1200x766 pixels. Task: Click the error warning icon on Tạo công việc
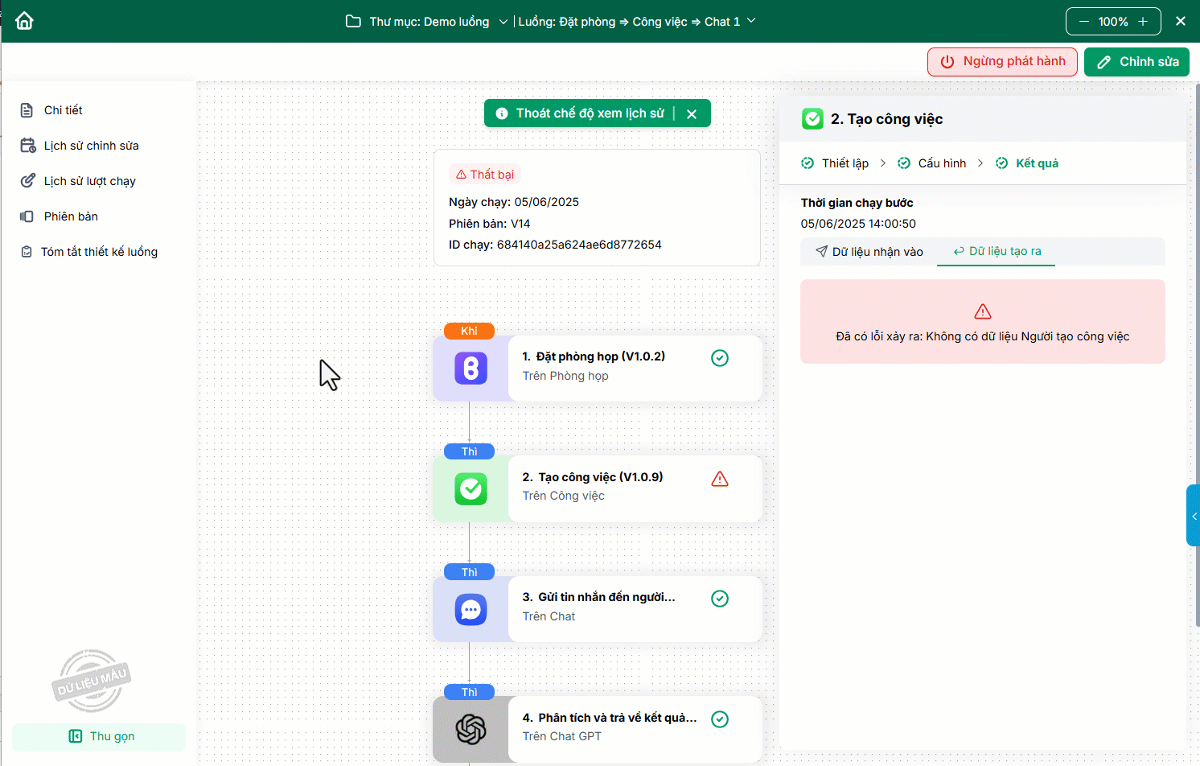tap(720, 479)
